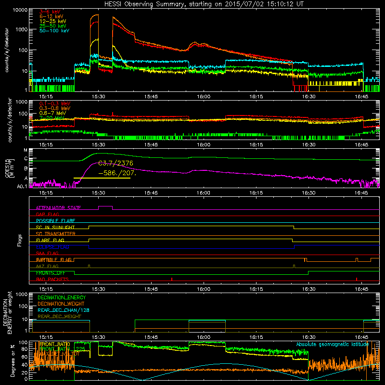Click the FLARE_FLAG label

pos(50,240)
